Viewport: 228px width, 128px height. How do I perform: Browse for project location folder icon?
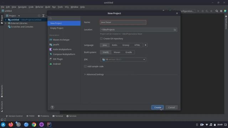(x=175, y=30)
